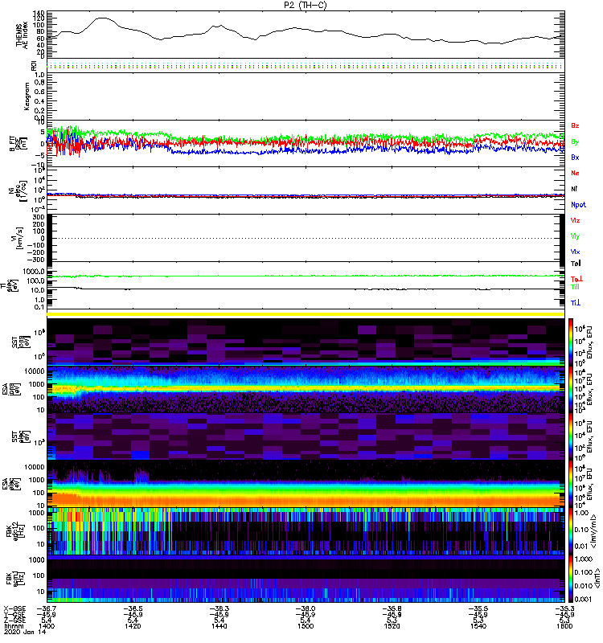Click the "<|mV/m|>" colorbar label
603x643 pixels.
pyautogui.click(x=593, y=531)
